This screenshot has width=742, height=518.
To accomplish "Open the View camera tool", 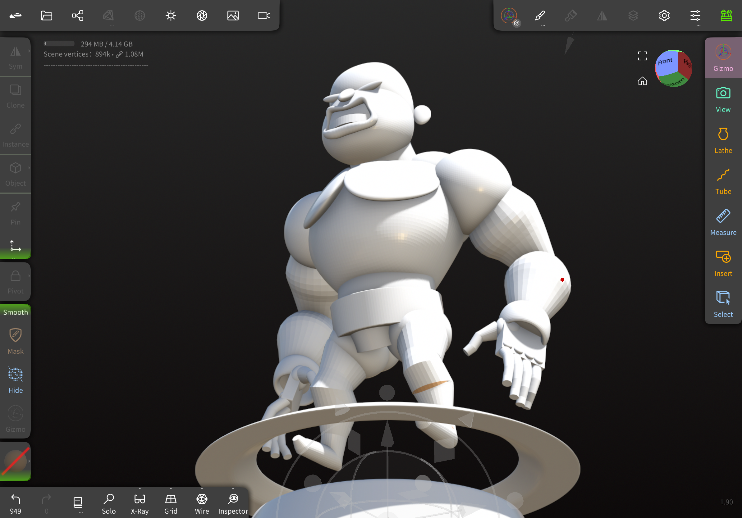I will (x=723, y=99).
